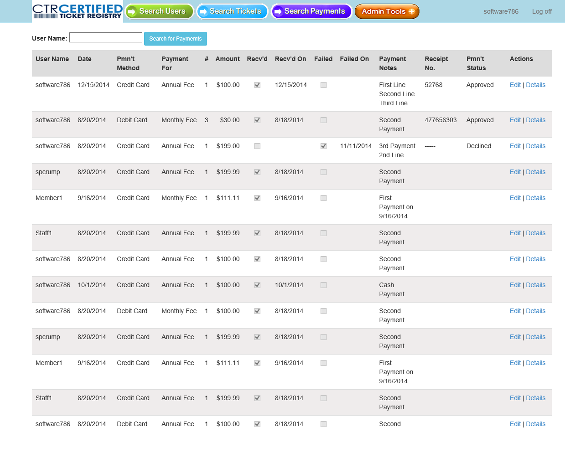Click the Pmn't Method column header
The width and height of the screenshot is (565, 453).
tap(128, 63)
